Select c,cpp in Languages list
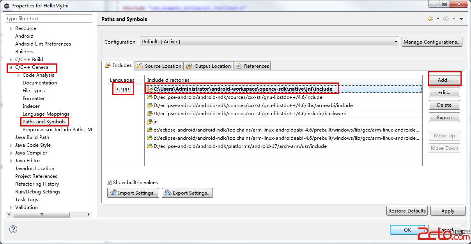 tap(123, 89)
